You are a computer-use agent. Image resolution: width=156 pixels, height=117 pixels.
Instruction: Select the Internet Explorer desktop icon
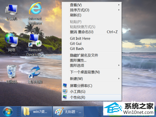coord(35,13)
